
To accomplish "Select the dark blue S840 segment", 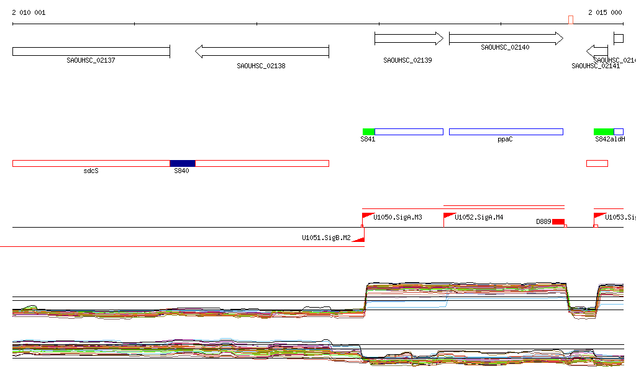I will (x=183, y=163).
